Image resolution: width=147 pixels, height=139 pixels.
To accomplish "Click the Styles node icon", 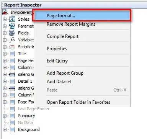I will click(x=12, y=19).
